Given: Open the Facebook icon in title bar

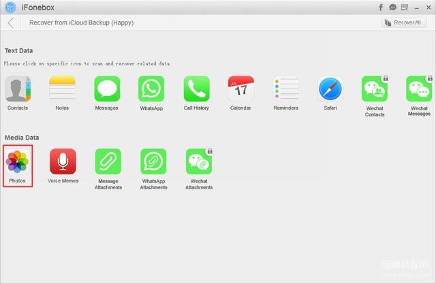Looking at the screenshot, I should (x=380, y=7).
